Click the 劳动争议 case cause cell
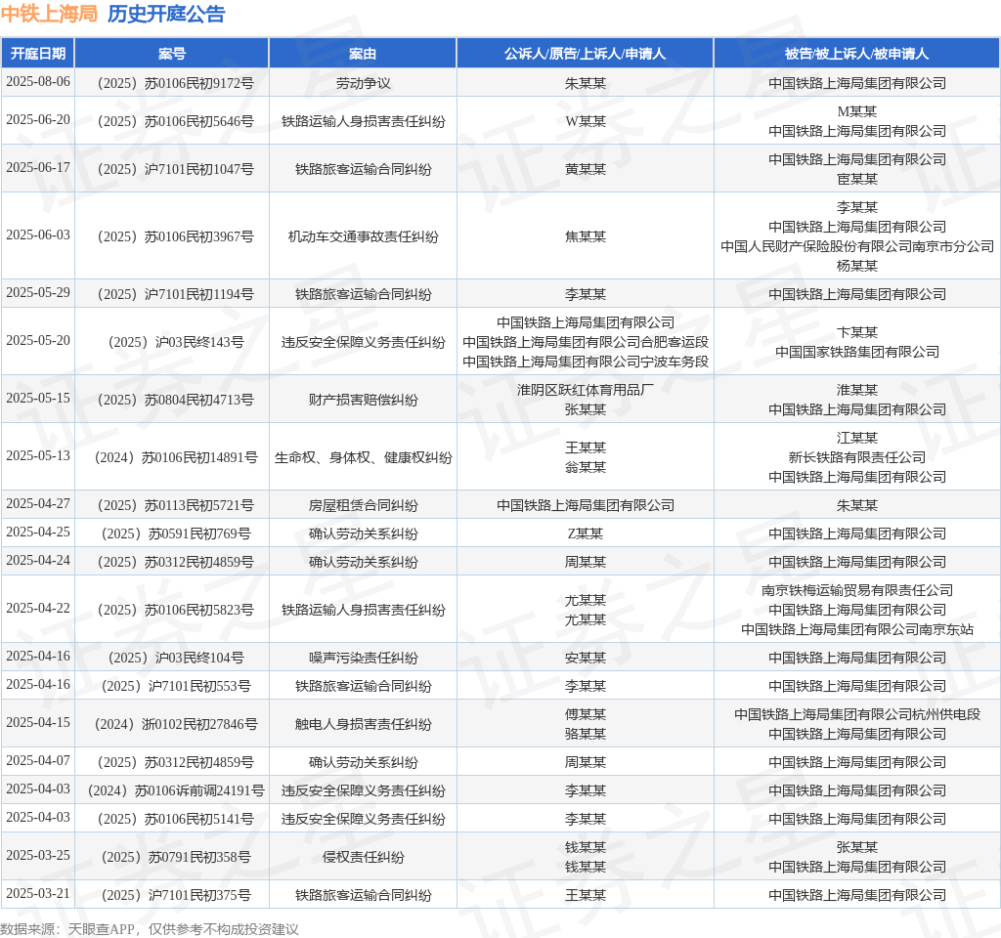This screenshot has width=1001, height=938. tap(364, 84)
